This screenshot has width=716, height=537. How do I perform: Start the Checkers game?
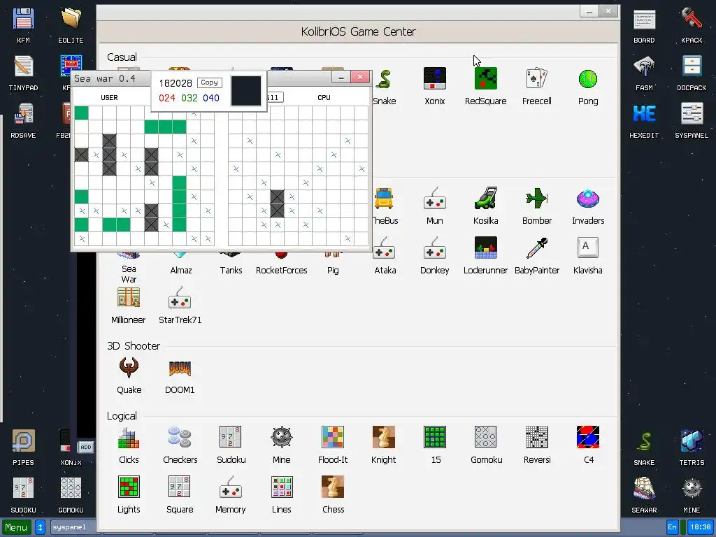tap(180, 445)
